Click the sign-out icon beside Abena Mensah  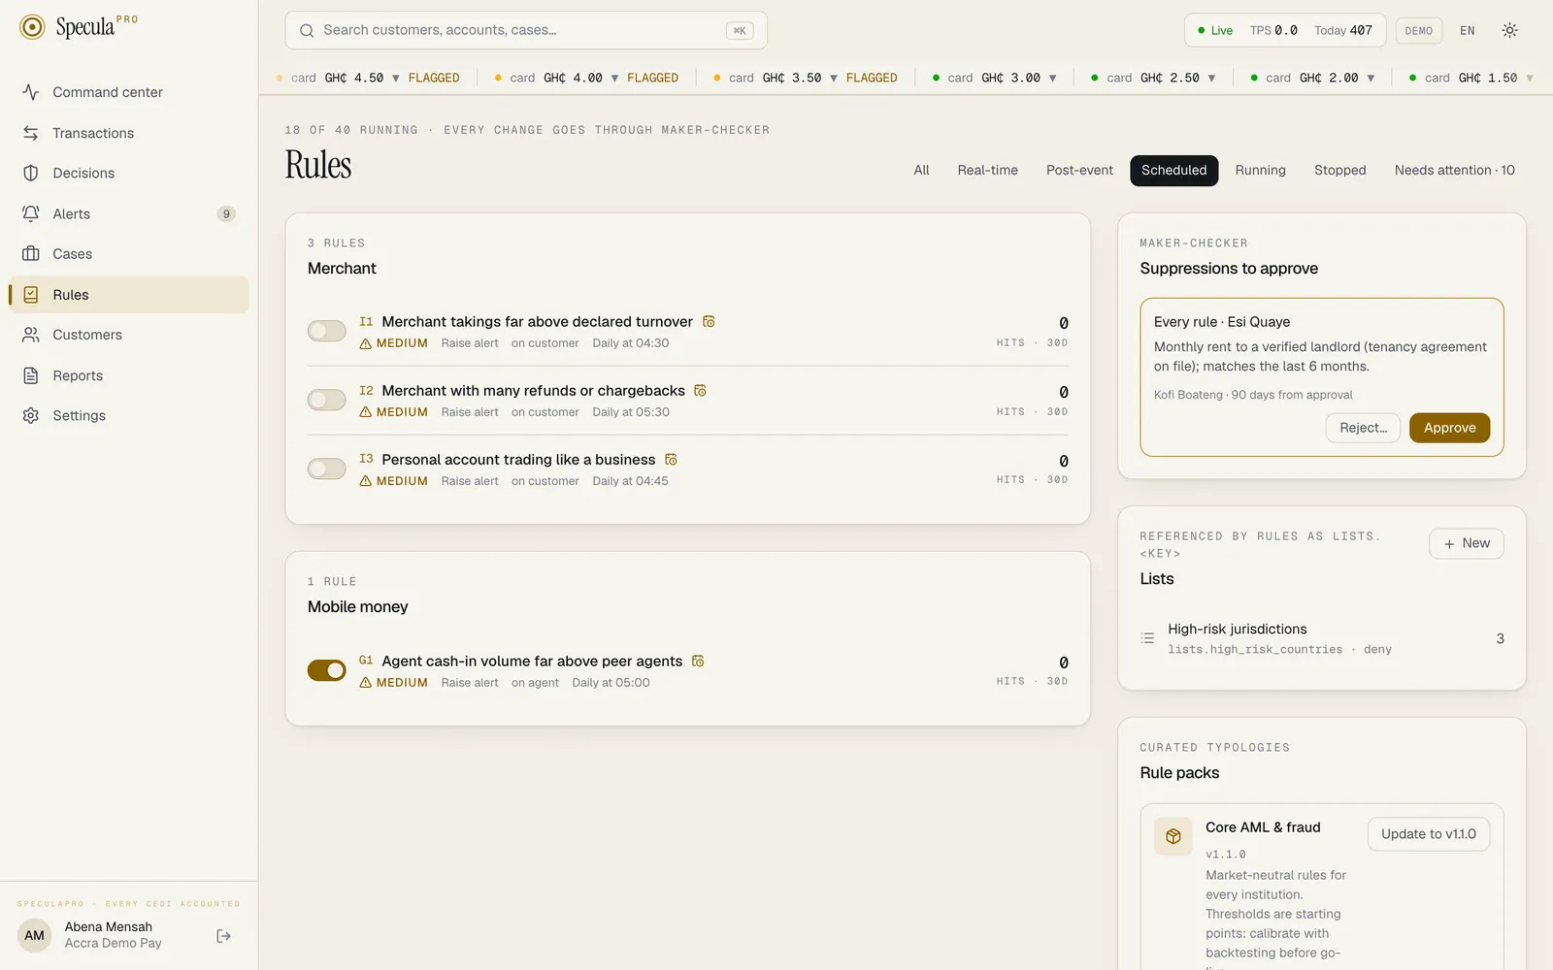pyautogui.click(x=223, y=936)
